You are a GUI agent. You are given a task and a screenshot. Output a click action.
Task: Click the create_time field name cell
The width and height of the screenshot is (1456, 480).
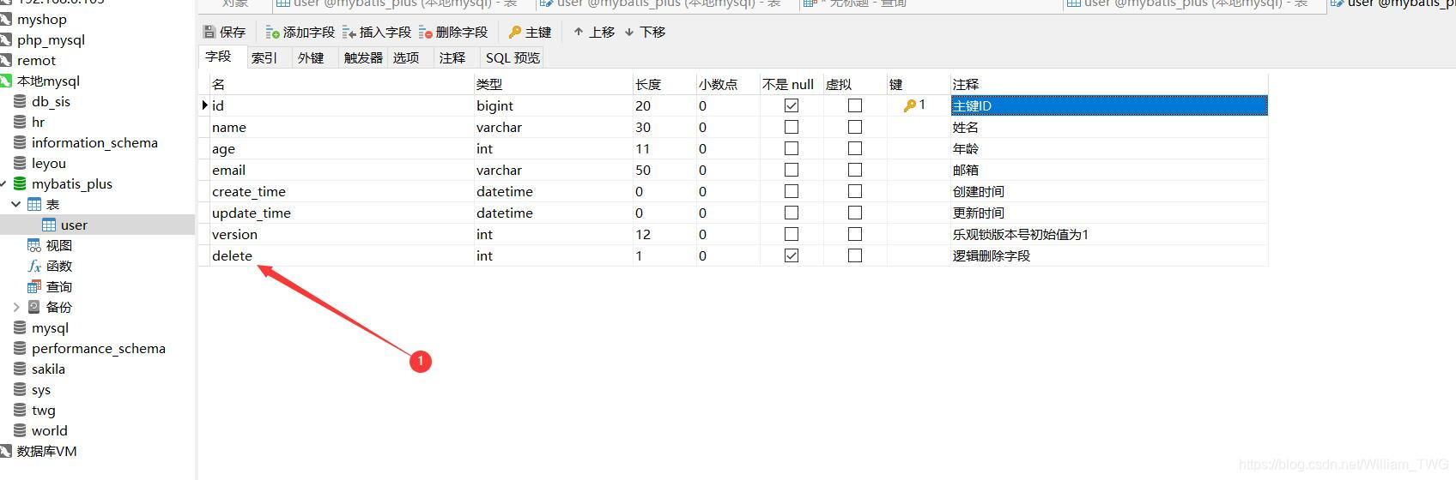point(342,191)
